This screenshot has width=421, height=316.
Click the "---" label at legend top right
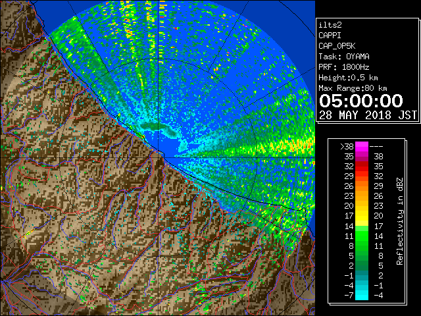coord(376,146)
